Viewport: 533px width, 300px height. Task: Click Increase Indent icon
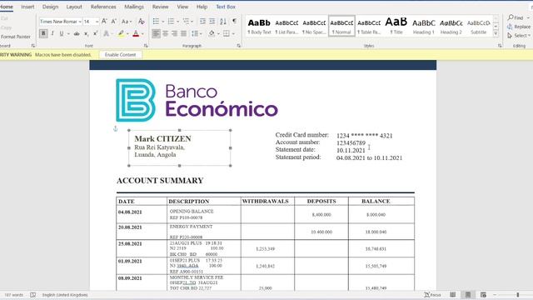point(212,21)
